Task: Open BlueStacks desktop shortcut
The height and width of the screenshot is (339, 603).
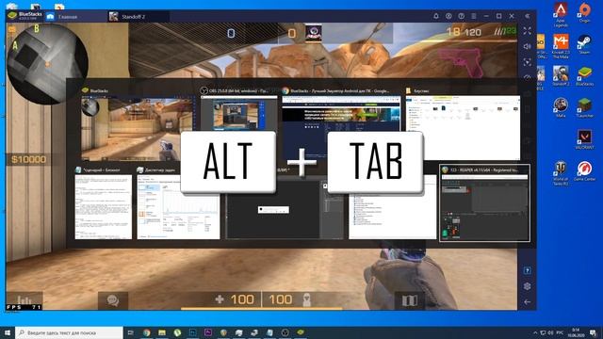Action: (584, 75)
